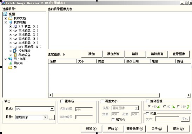Click the 本地磁盘 (C:) drive icon

15,31
